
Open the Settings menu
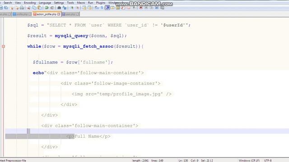pos(59,3)
